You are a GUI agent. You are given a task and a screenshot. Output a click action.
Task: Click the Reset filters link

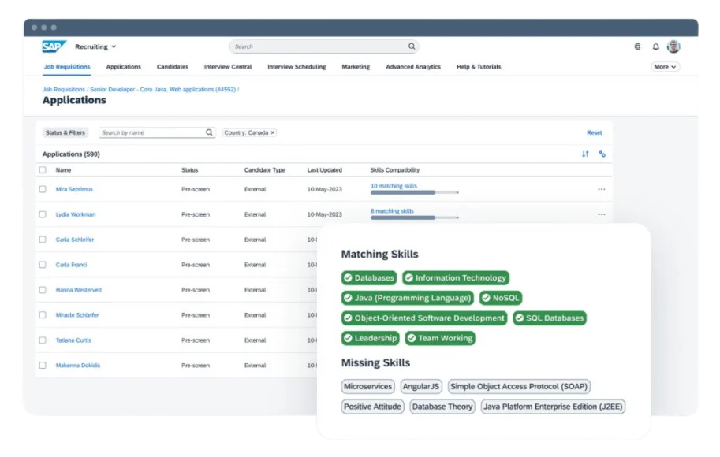tap(594, 133)
